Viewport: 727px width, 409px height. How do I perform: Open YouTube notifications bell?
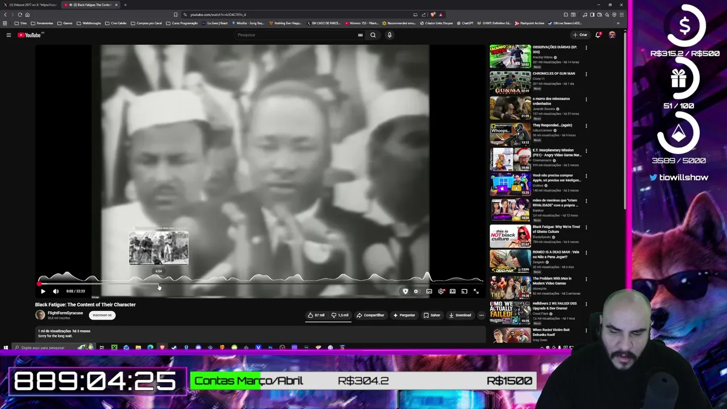click(x=598, y=35)
